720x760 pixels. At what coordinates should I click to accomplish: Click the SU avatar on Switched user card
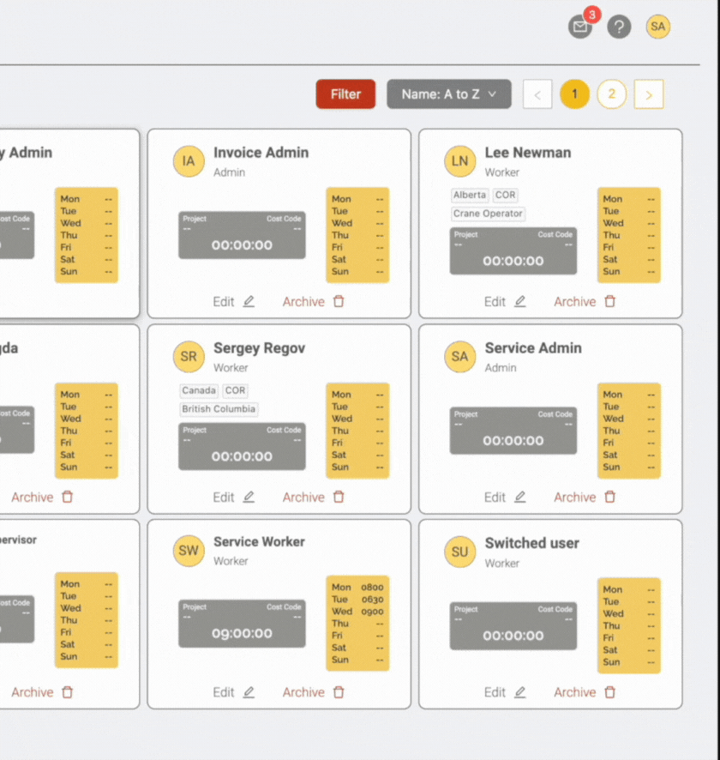point(460,552)
